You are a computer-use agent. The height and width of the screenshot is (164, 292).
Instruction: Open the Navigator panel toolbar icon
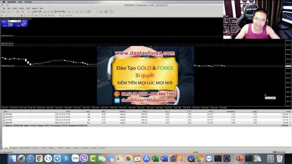[21, 12]
